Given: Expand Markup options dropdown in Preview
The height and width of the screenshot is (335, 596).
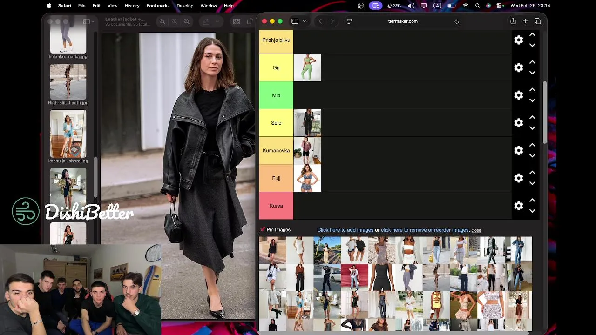Looking at the screenshot, I should (x=217, y=21).
